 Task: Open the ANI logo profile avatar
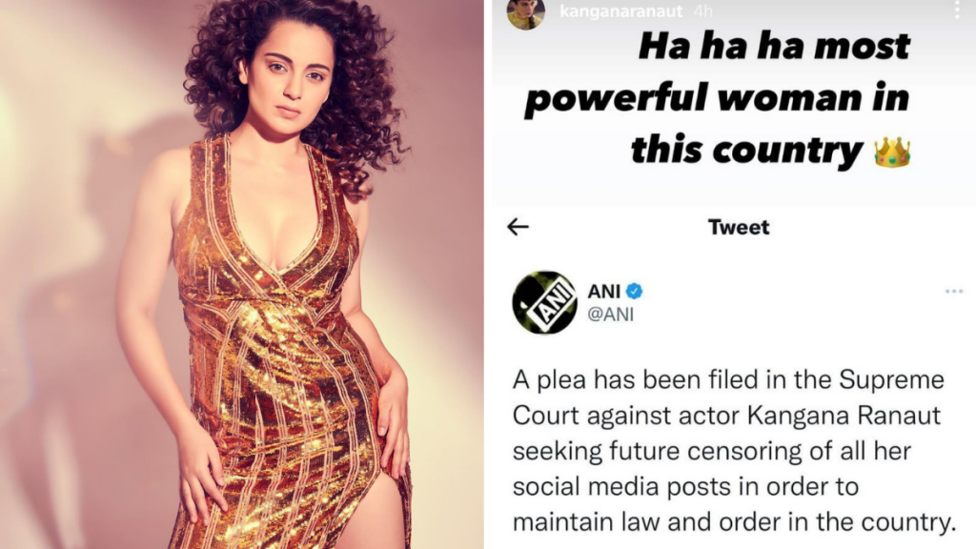coord(544,302)
